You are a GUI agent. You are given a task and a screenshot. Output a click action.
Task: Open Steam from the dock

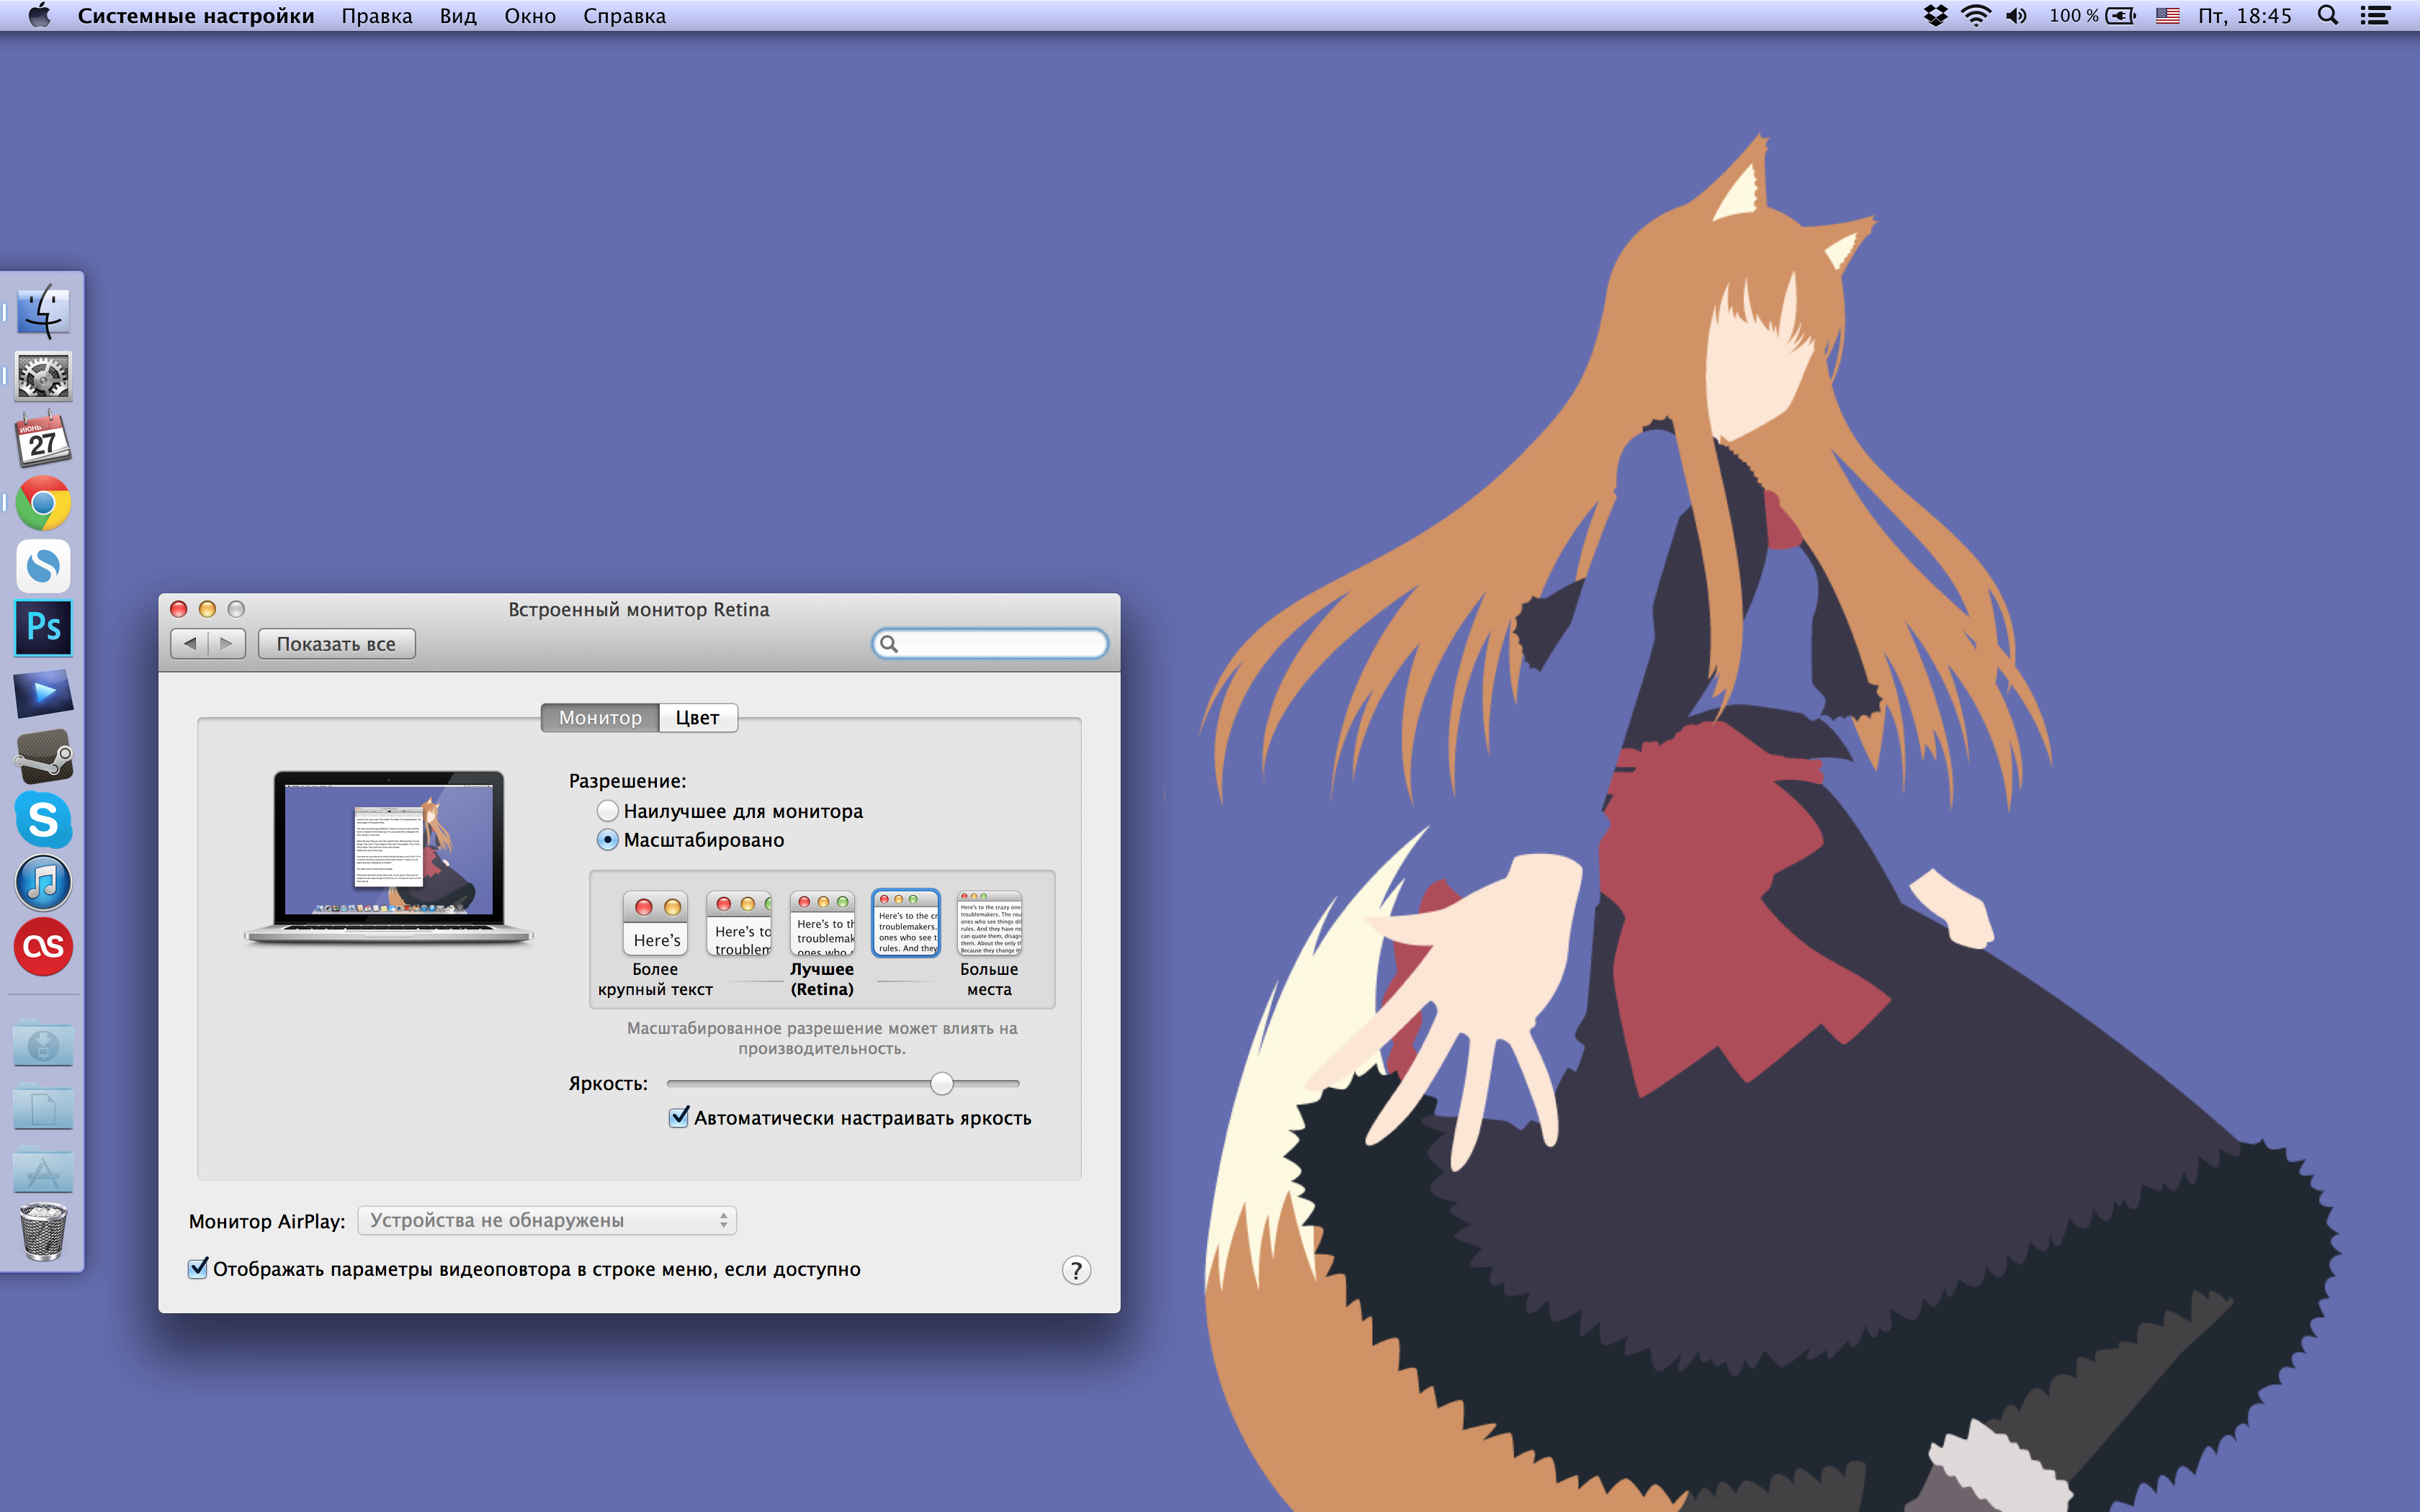43,757
